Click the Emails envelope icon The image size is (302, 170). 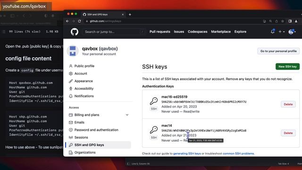point(71,122)
